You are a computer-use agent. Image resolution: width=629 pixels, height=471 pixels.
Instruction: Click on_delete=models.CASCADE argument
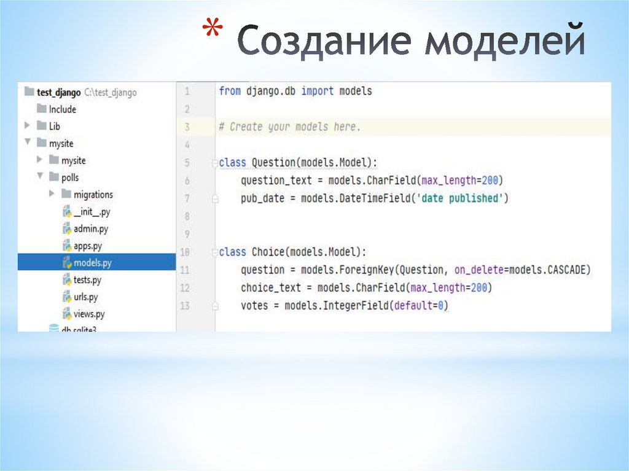click(x=520, y=270)
